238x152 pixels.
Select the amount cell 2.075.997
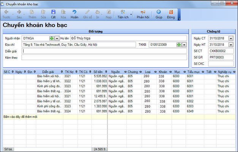click(x=99, y=101)
